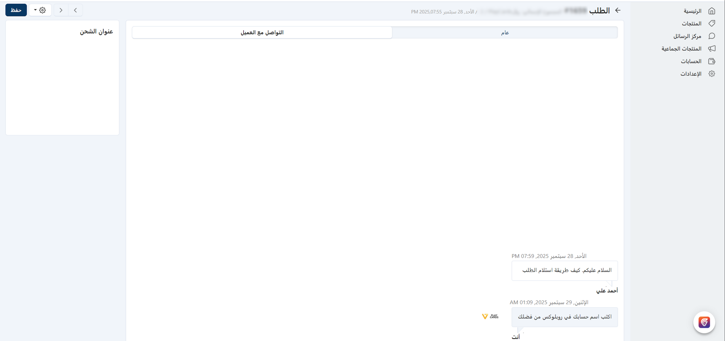The image size is (725, 341).
Task: Click the products tag icon
Action: tap(711, 23)
